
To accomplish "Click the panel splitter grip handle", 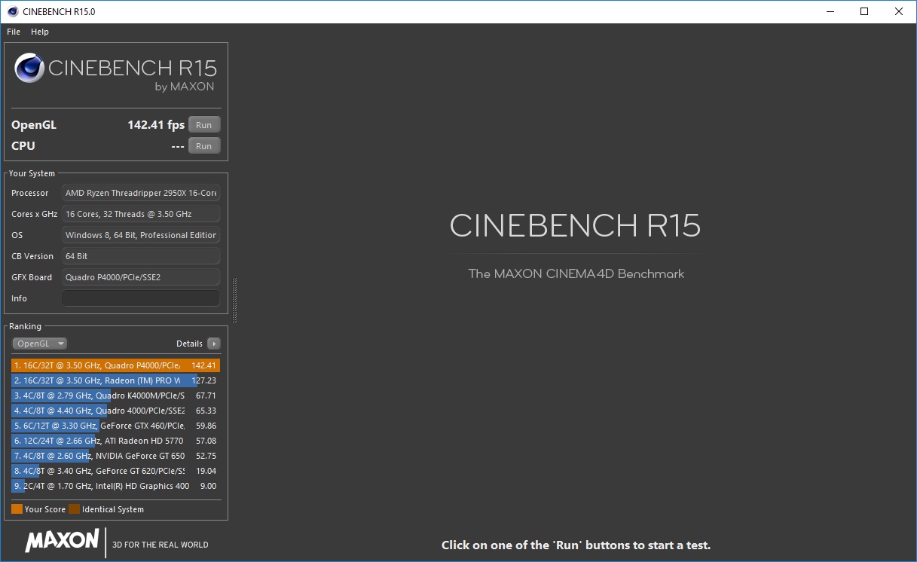I will [x=235, y=300].
